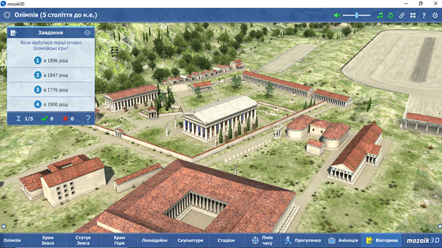
Task: Start the Прогулянка walk mode
Action: tap(302, 240)
